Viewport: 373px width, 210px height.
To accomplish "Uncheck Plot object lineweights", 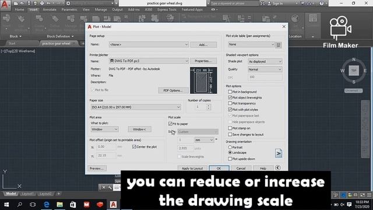I will tap(230, 97).
